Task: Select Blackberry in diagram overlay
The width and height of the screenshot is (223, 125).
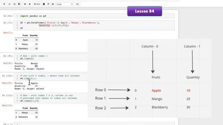Action: pos(160,107)
